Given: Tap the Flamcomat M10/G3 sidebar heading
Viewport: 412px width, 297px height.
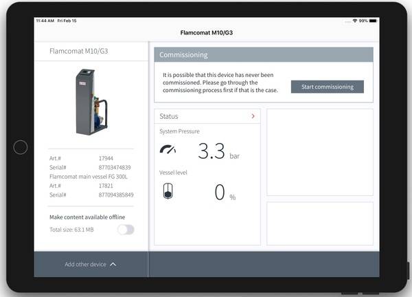Looking at the screenshot, I should coord(78,51).
